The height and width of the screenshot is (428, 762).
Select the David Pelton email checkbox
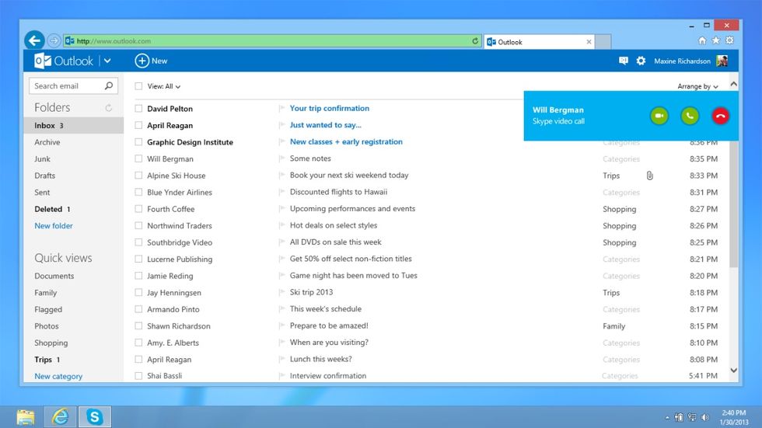[x=138, y=109]
